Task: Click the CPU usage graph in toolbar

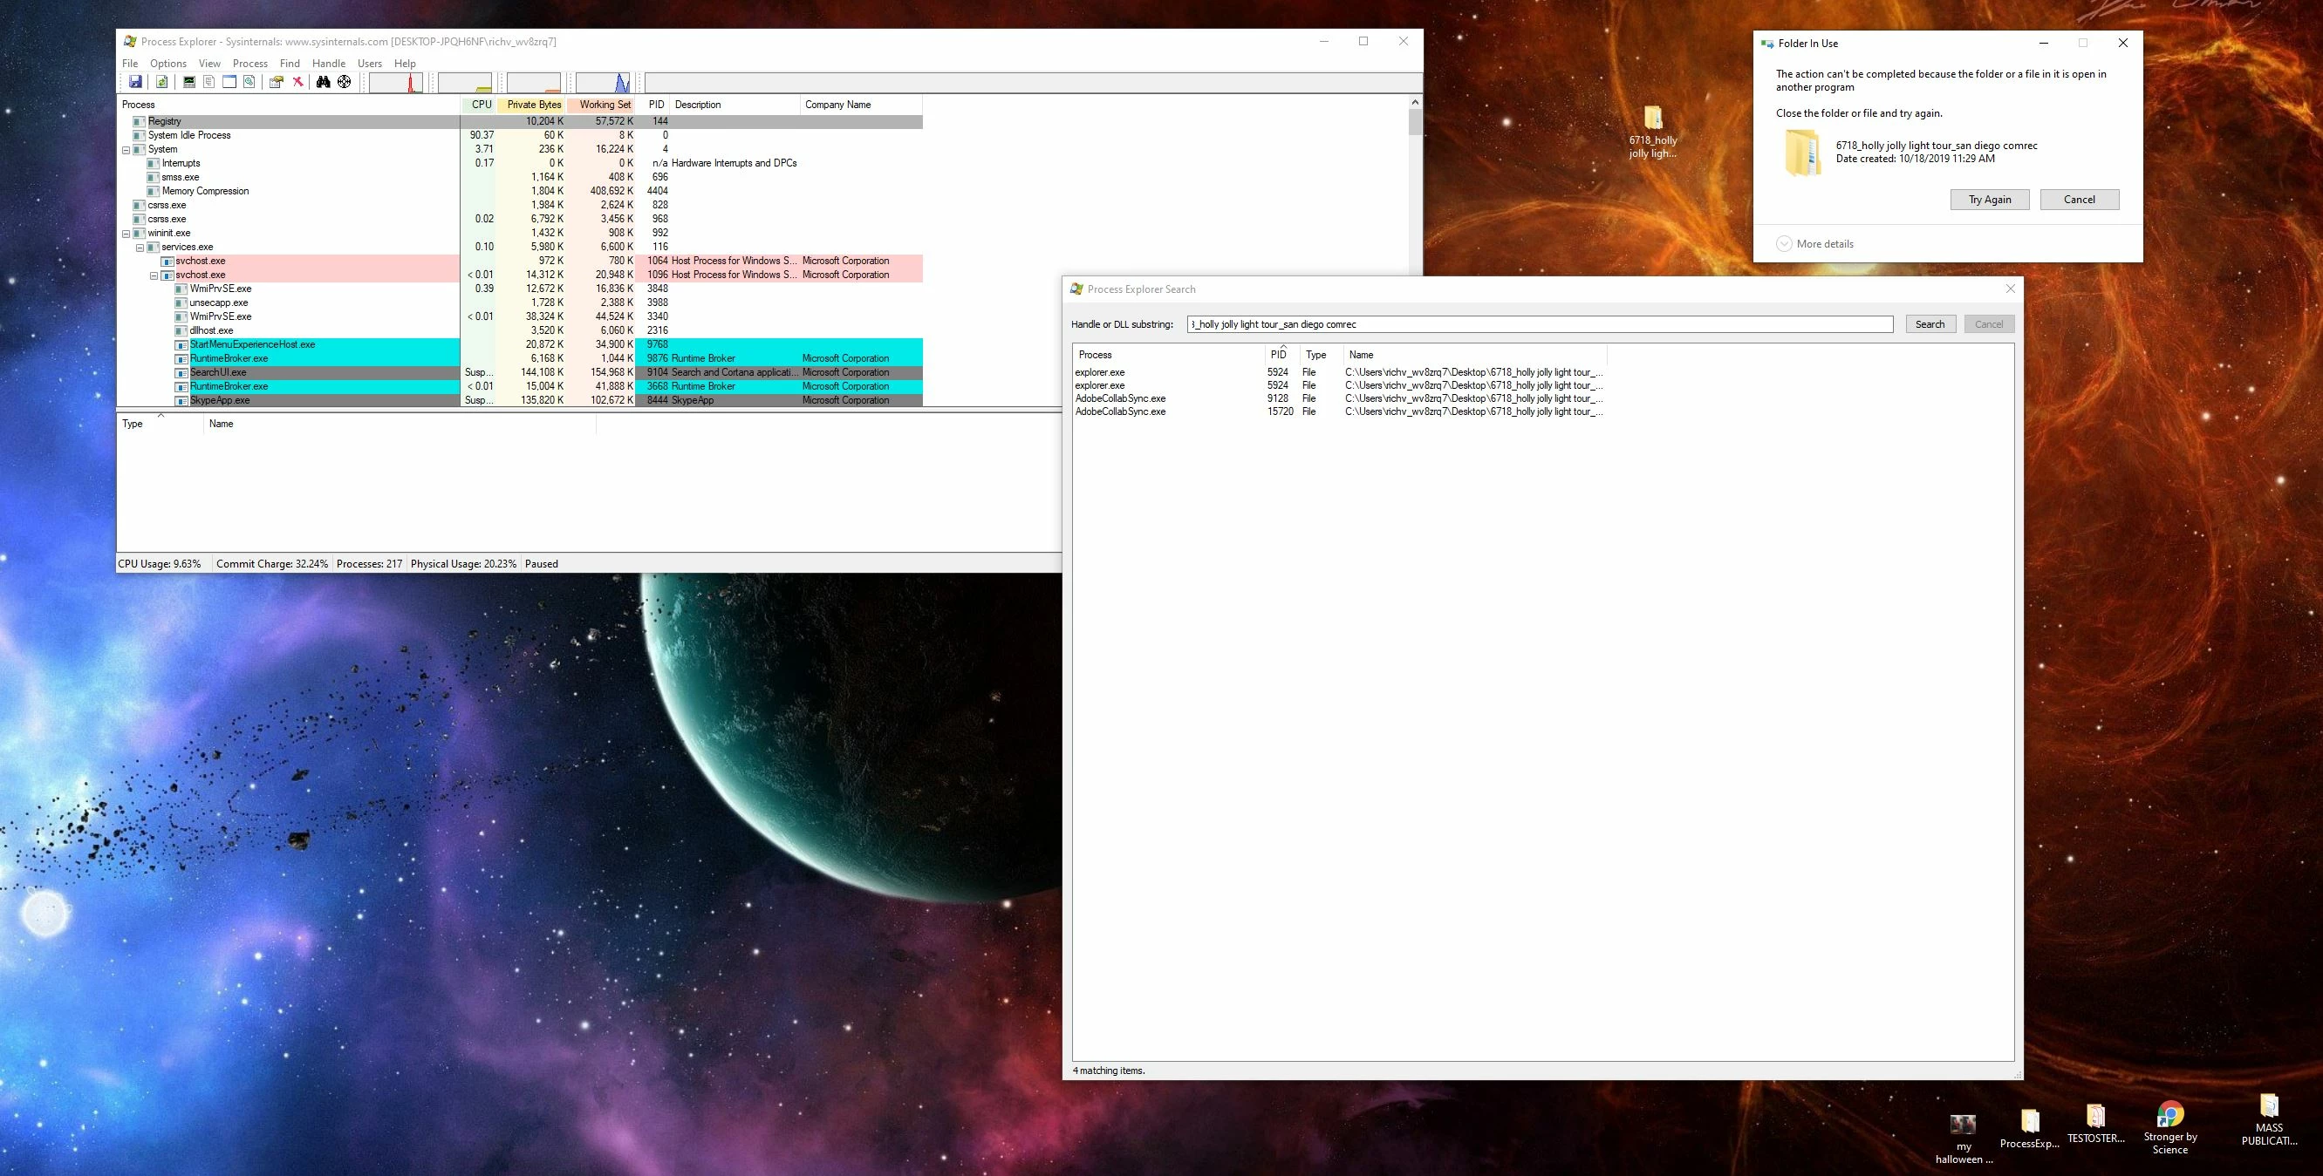Action: click(x=396, y=82)
